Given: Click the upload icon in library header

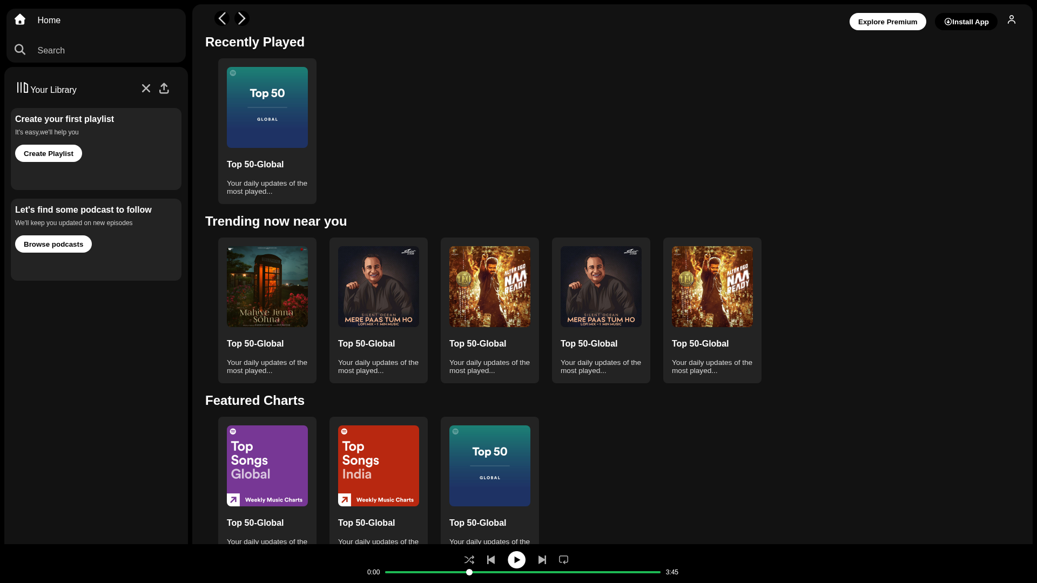Looking at the screenshot, I should click(164, 88).
